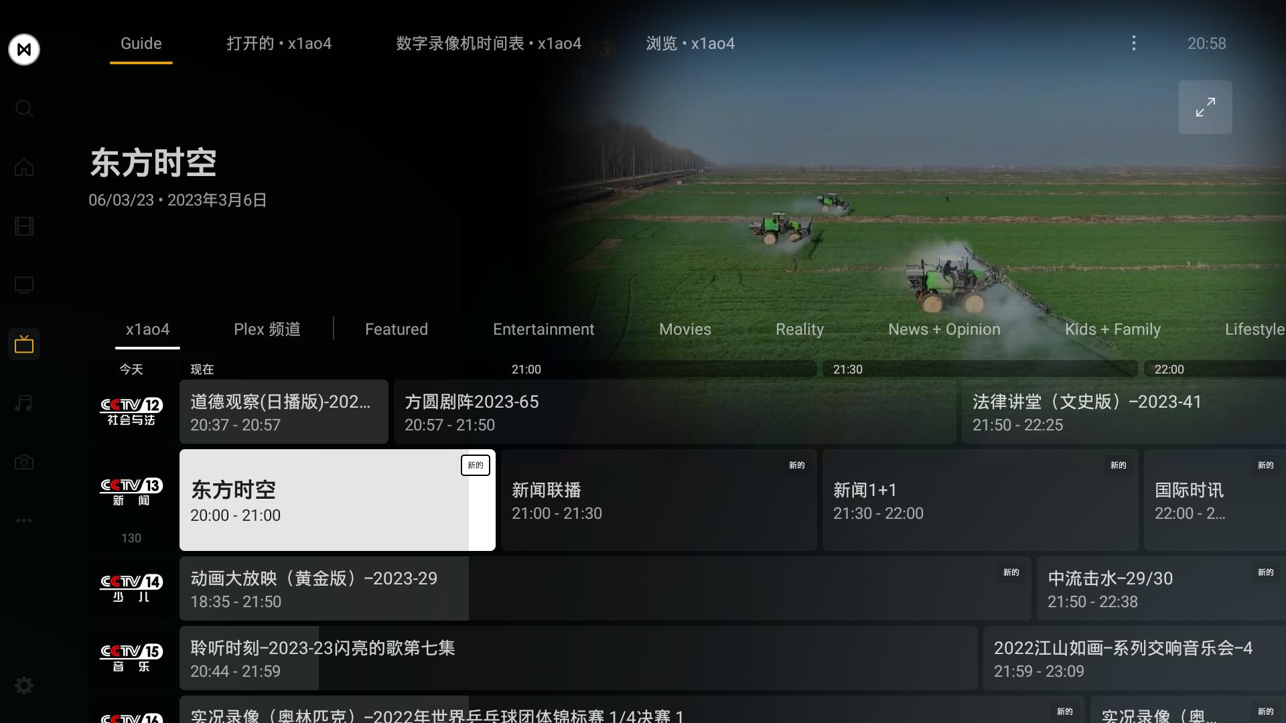Screen dimensions: 1286x723
Task: Open the Photos camera icon
Action: (24, 461)
